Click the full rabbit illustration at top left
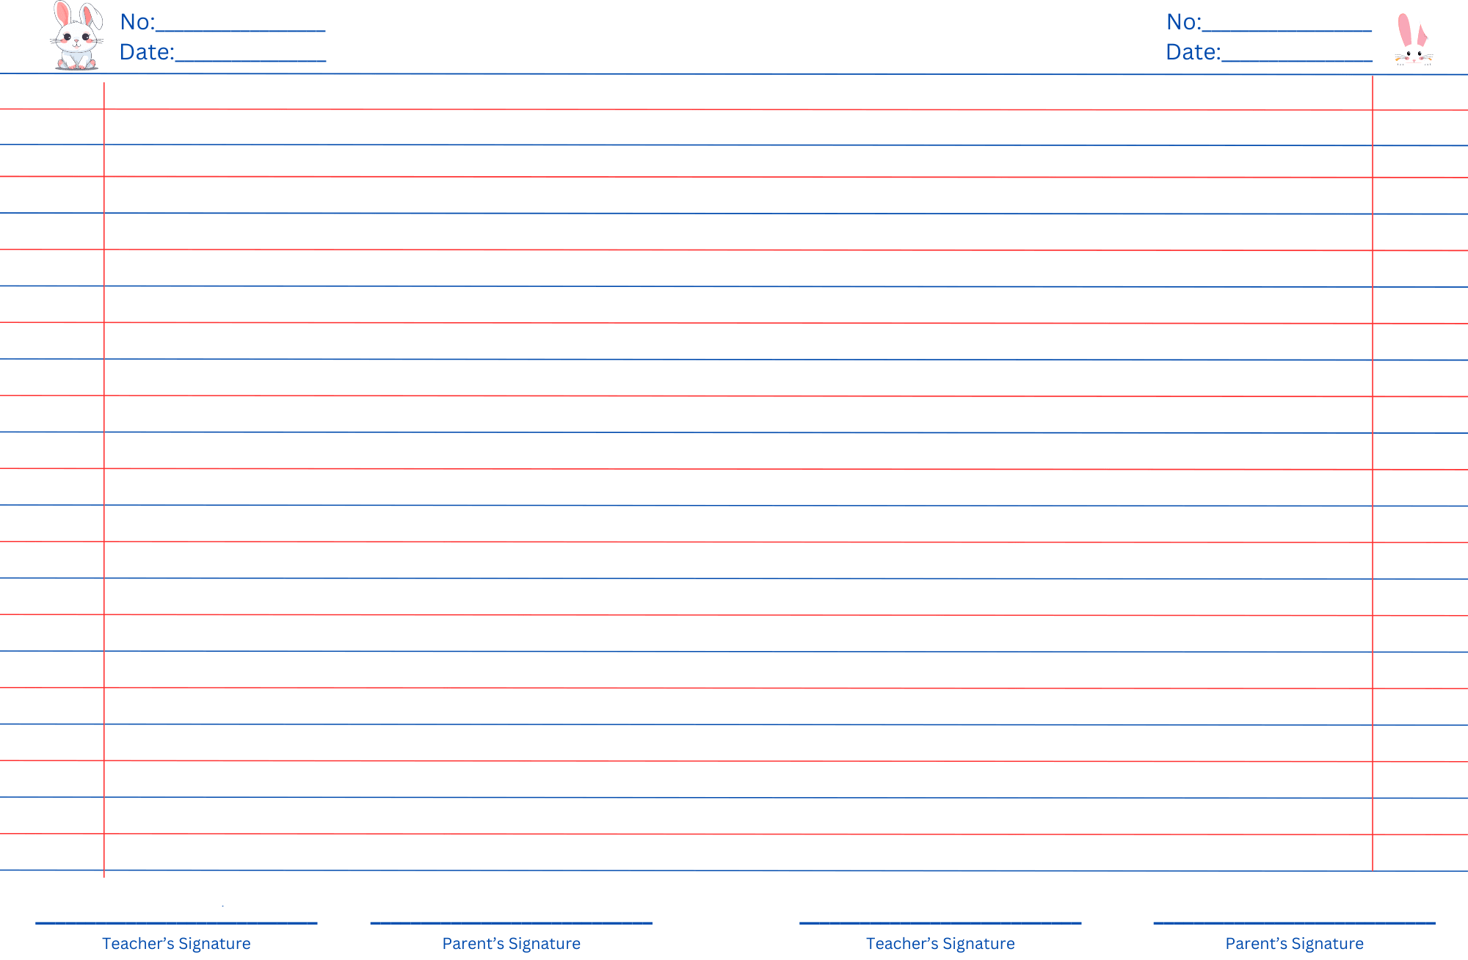This screenshot has height=960, width=1468. [x=76, y=37]
